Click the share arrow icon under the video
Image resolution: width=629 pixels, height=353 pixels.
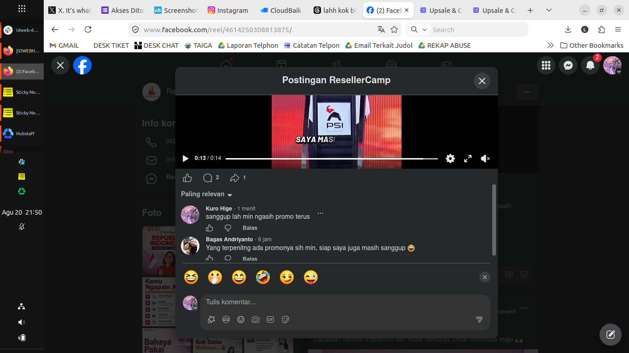tap(235, 178)
